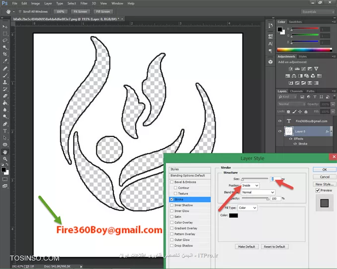Click the New Style button
Viewport: 337px width, 269px height.
pos(325,184)
